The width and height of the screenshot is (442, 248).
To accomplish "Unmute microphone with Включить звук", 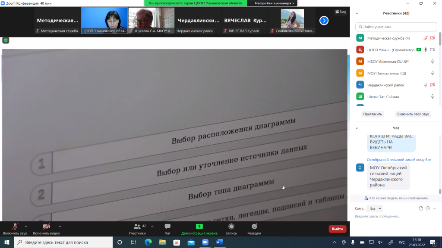I will (x=15, y=226).
